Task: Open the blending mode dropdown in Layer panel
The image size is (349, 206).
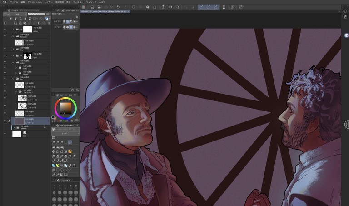Action: coord(18,14)
